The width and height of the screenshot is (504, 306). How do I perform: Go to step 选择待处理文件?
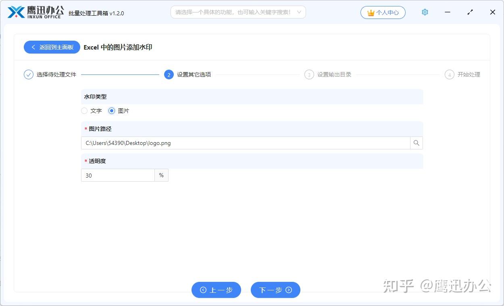coord(56,74)
